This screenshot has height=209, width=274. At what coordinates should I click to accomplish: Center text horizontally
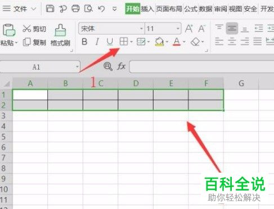232,41
